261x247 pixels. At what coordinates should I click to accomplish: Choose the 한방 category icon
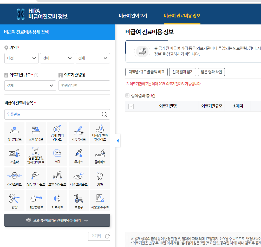15,201
